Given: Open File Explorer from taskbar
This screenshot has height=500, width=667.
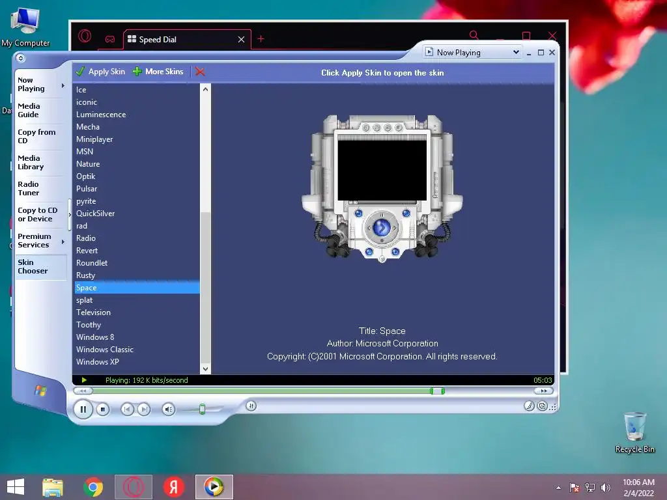Looking at the screenshot, I should click(52, 487).
